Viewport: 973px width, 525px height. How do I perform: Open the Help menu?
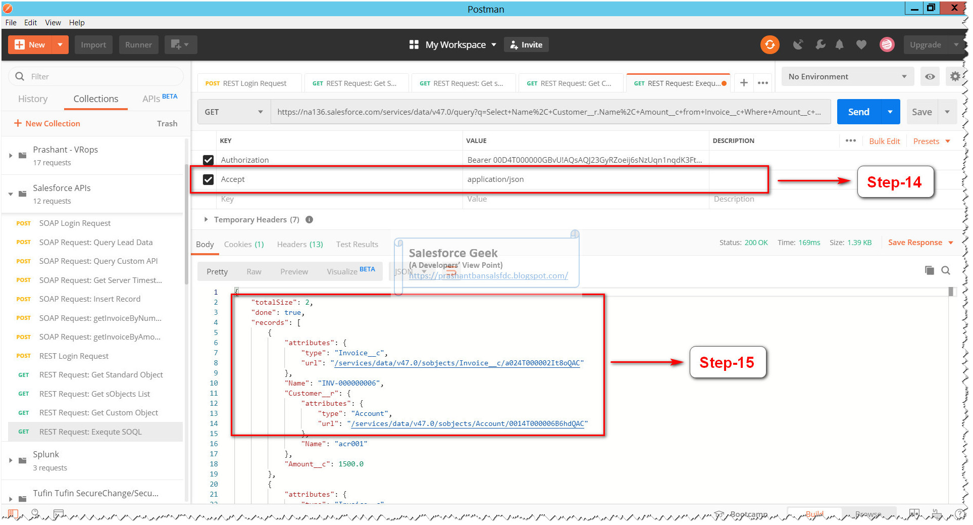(x=77, y=22)
